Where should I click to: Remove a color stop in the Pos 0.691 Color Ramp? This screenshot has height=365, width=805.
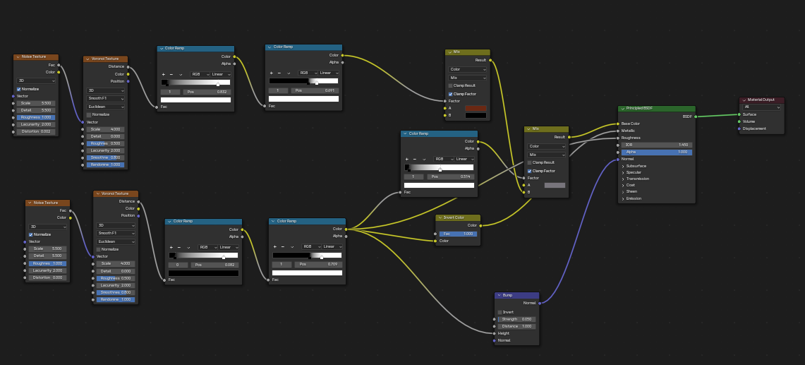pos(279,73)
